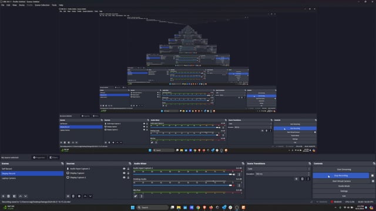This screenshot has height=211, width=376.
Task: Click Start Streaming button
Action: tap(344, 169)
